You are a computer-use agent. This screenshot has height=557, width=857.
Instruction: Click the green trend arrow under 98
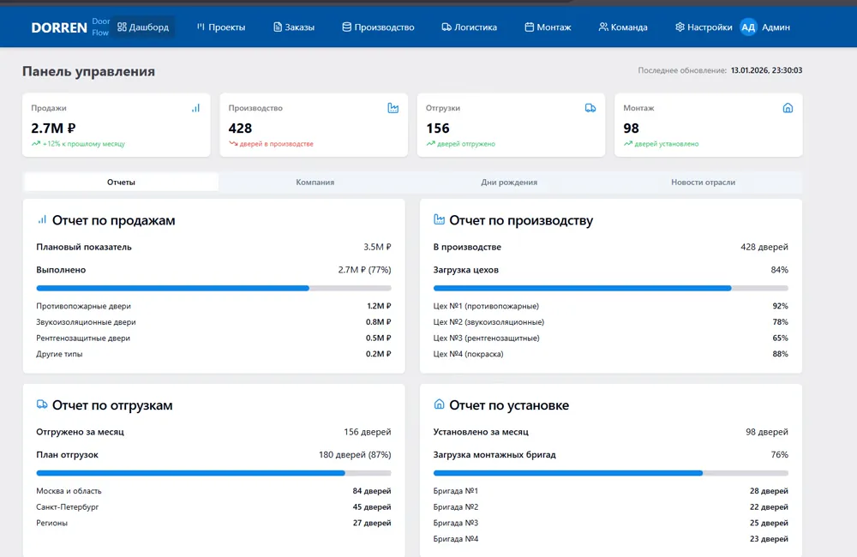pos(628,144)
